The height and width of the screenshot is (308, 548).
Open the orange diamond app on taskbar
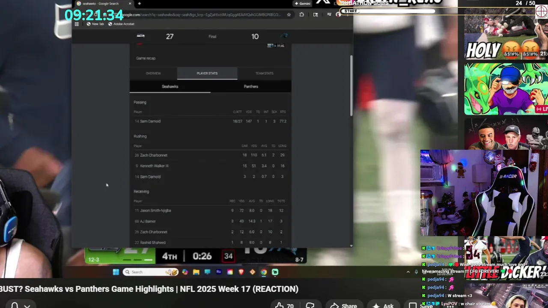pos(252,272)
